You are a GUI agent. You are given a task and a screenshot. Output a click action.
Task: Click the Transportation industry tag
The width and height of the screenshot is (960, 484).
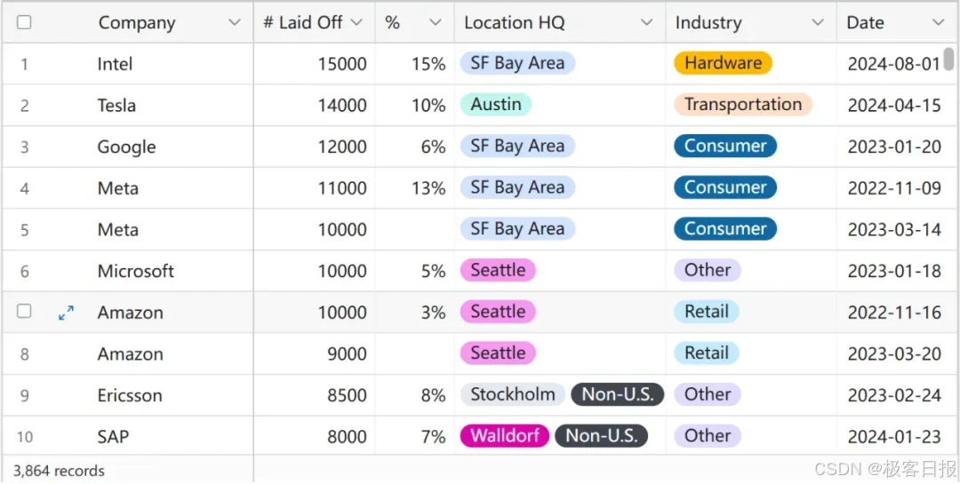coord(743,104)
